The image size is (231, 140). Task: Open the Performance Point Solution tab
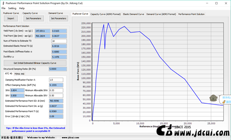[x=191, y=14]
